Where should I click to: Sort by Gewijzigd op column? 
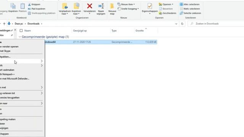[80, 30]
